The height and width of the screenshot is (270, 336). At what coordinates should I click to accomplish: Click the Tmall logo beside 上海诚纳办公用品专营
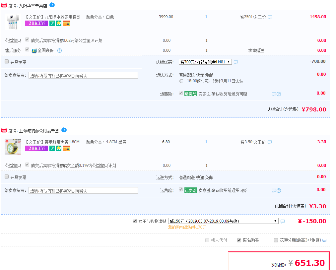(x=4, y=130)
